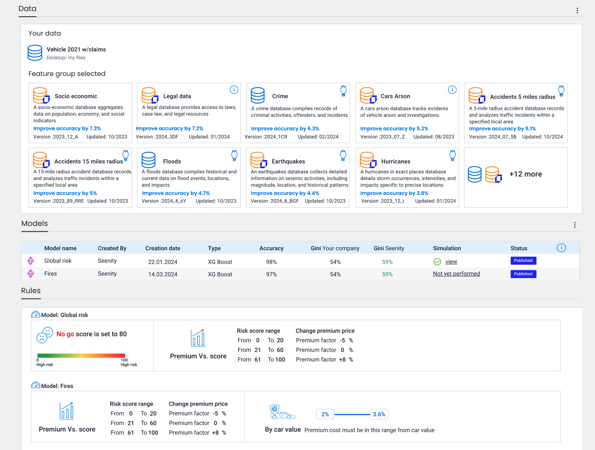This screenshot has width=595, height=450.
Task: Click the diamond icon in Fires row
Action: click(x=31, y=274)
